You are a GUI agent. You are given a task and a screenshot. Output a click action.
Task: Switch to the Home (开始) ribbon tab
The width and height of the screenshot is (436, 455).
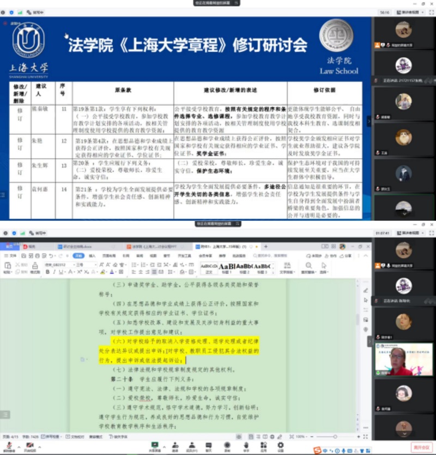[x=78, y=255]
